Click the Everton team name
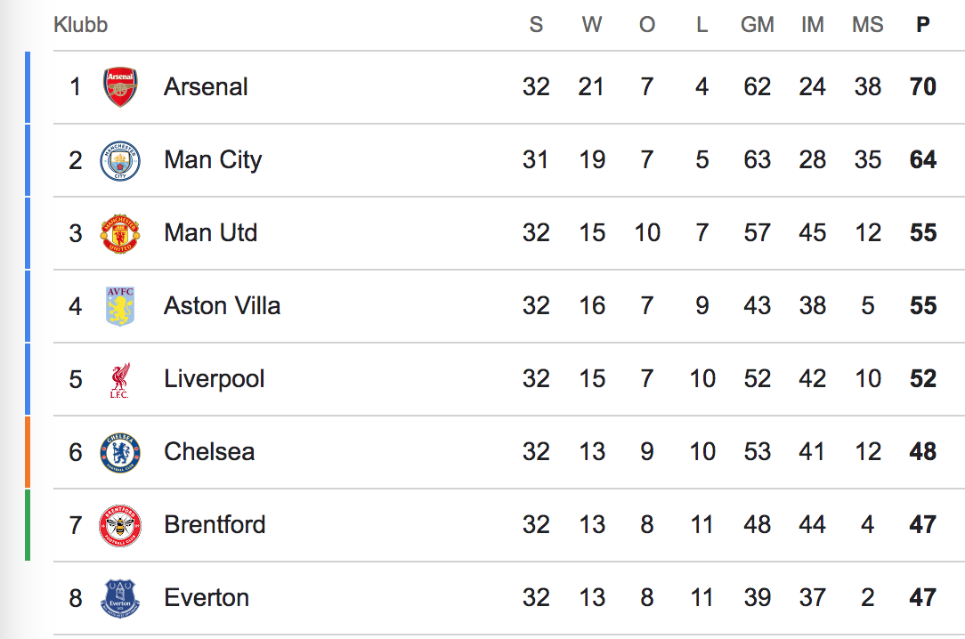Screen dimensions: 965x639 click(x=207, y=598)
